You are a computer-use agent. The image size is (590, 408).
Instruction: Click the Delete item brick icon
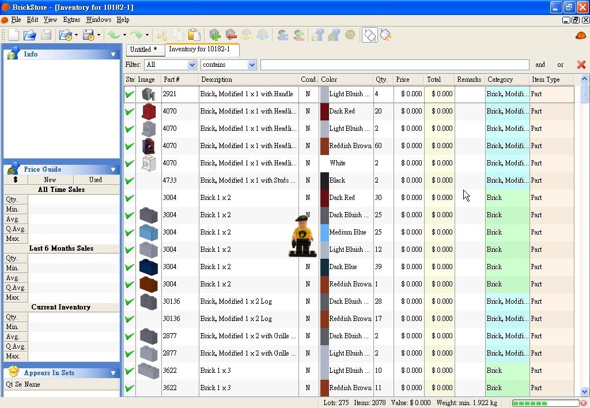231,35
